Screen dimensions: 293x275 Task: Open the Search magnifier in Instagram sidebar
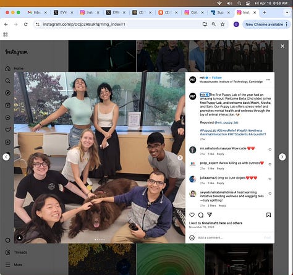(7, 81)
